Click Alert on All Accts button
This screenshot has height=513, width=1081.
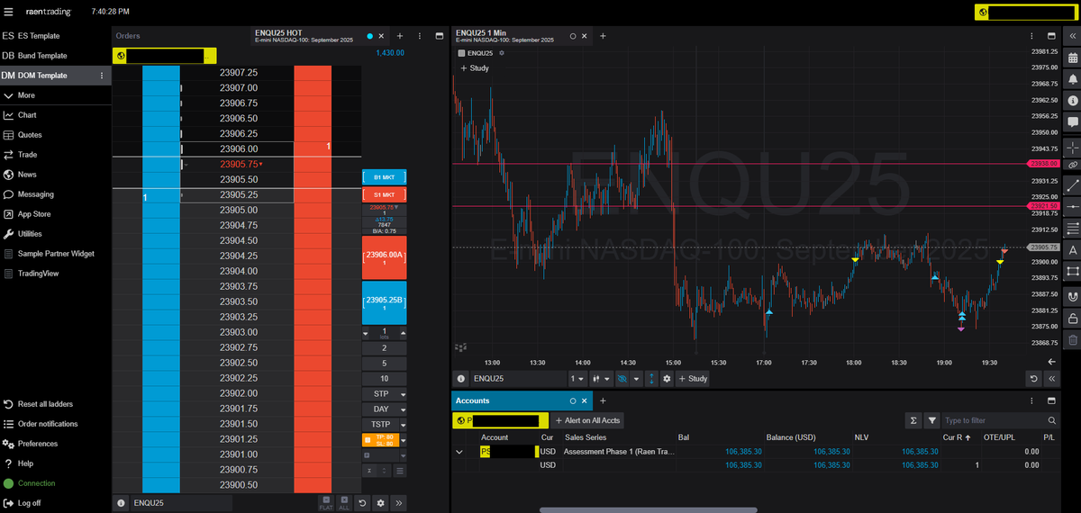[587, 420]
